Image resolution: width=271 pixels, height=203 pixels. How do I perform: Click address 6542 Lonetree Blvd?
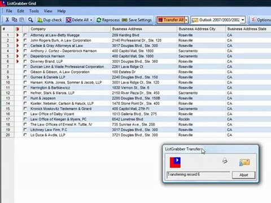128,119
